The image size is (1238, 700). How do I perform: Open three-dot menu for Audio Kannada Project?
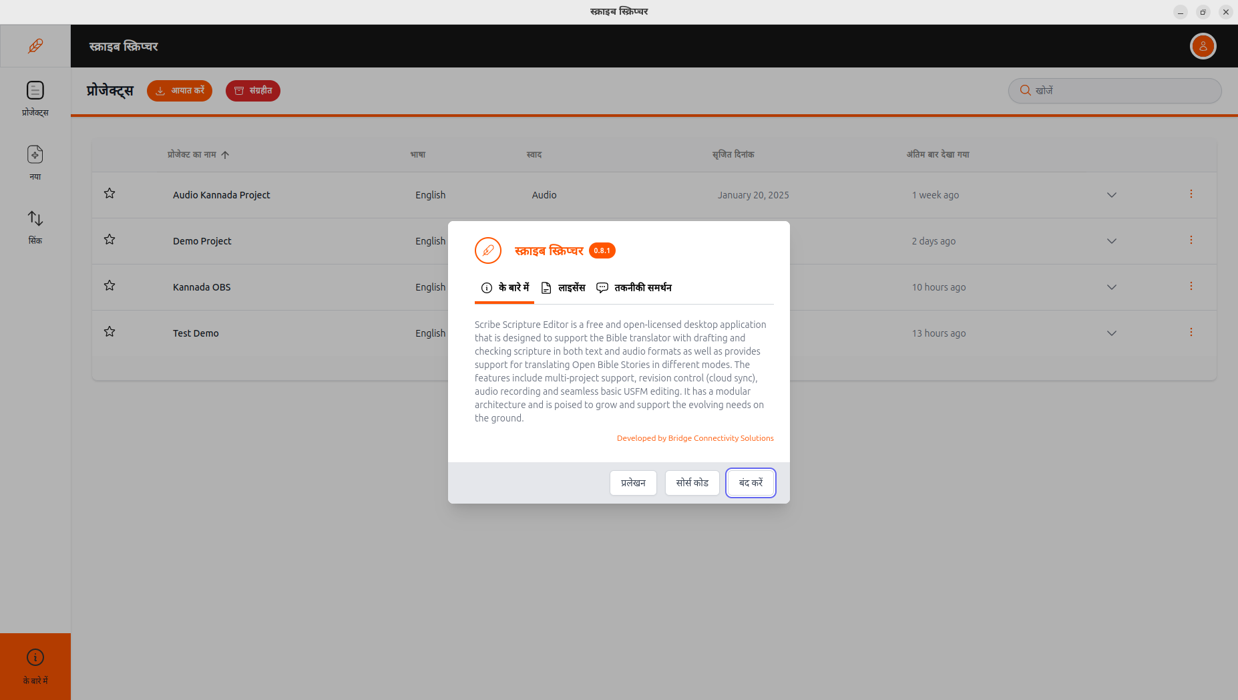tap(1191, 194)
